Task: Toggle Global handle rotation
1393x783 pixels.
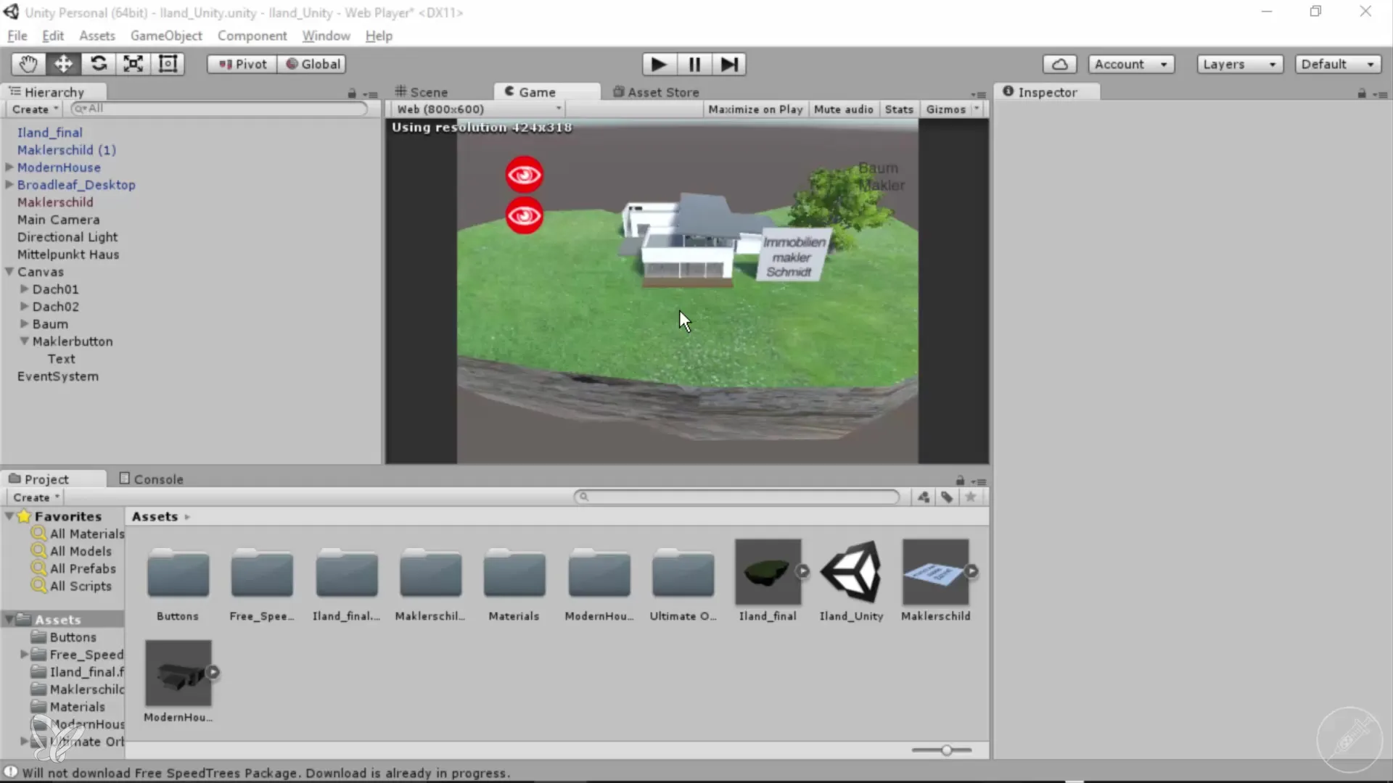Action: pyautogui.click(x=313, y=64)
